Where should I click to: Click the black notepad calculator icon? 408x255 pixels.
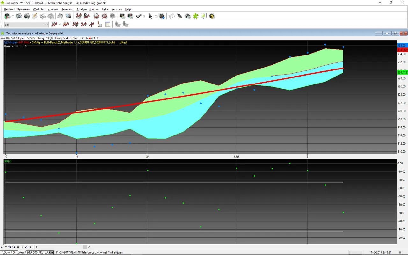click(180, 16)
